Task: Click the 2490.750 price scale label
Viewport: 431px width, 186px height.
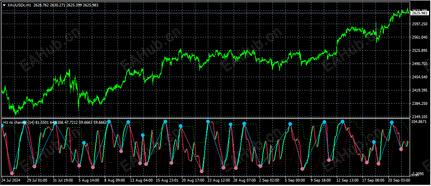Action: [420, 63]
